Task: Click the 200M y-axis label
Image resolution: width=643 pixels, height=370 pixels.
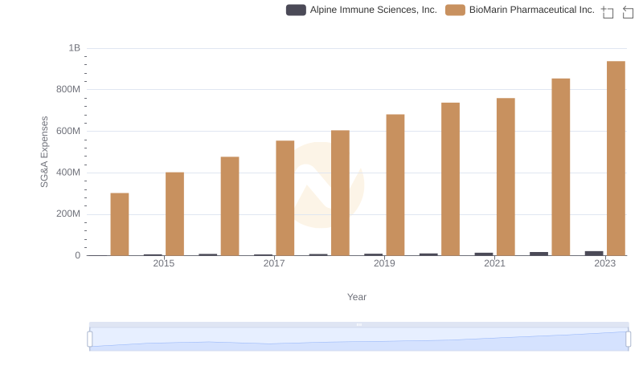Action: click(68, 214)
